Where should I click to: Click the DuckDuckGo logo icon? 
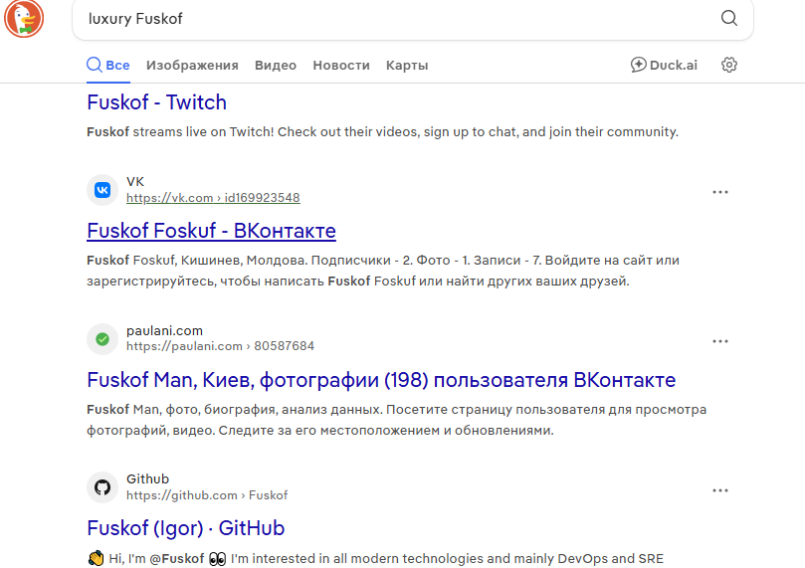(24, 19)
